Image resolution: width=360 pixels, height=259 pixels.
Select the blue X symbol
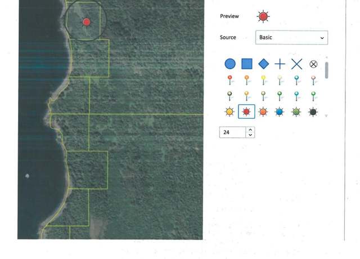point(296,64)
